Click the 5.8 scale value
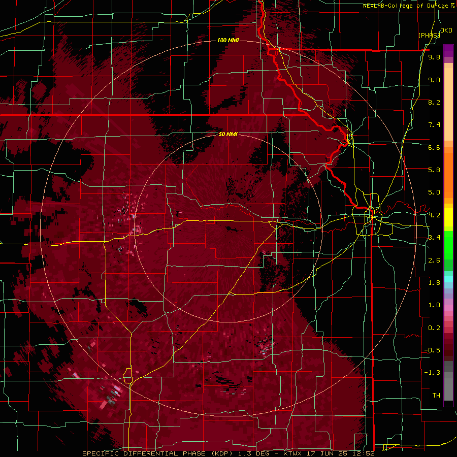The width and height of the screenshot is (457, 457). [434, 170]
